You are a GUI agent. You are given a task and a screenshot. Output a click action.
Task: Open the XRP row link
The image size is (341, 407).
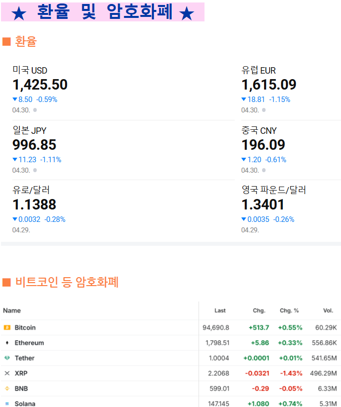(x=21, y=373)
